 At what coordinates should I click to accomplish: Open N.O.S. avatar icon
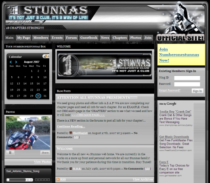[x=71, y=168]
